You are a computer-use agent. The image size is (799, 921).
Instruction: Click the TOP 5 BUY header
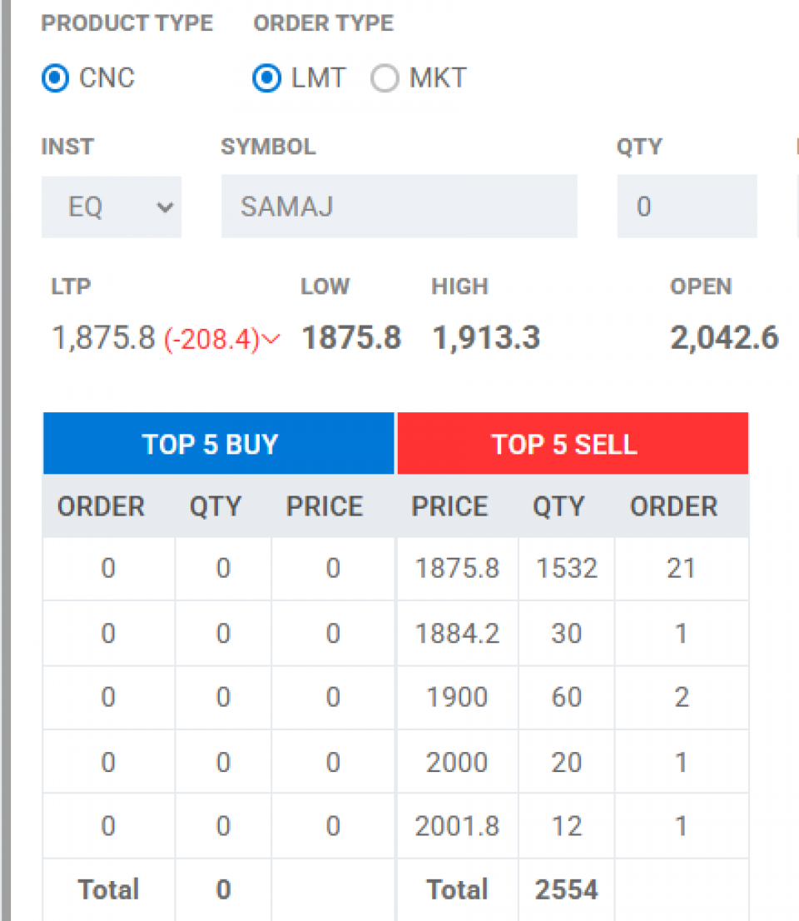pos(218,444)
